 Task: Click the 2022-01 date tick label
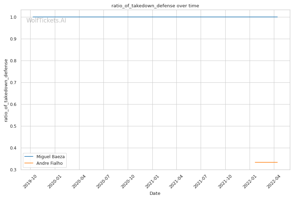tap(249, 181)
